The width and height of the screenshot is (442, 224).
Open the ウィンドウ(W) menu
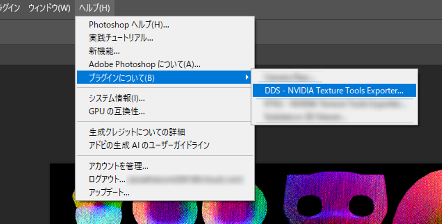(x=49, y=8)
